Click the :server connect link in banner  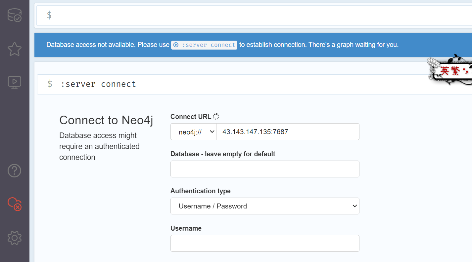[x=204, y=45]
